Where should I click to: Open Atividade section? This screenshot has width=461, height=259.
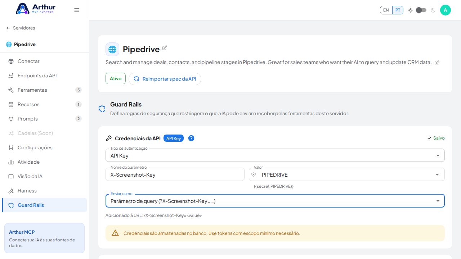point(44,162)
